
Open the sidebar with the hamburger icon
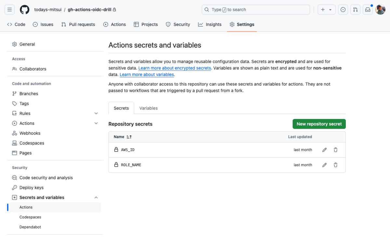tap(9, 9)
